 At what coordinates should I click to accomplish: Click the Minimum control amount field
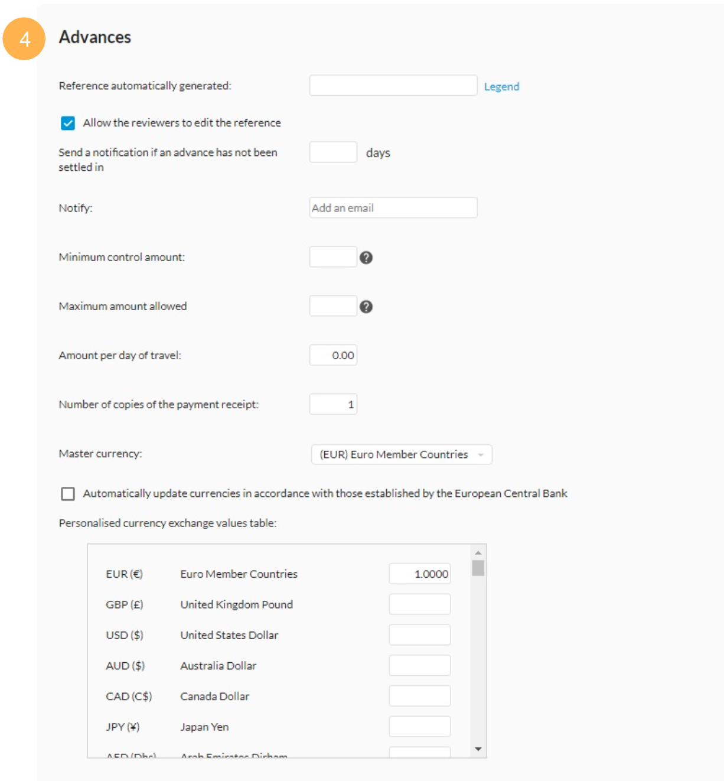pos(333,257)
